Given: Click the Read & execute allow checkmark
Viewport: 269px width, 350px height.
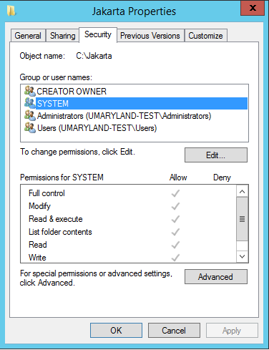Looking at the screenshot, I should point(175,219).
